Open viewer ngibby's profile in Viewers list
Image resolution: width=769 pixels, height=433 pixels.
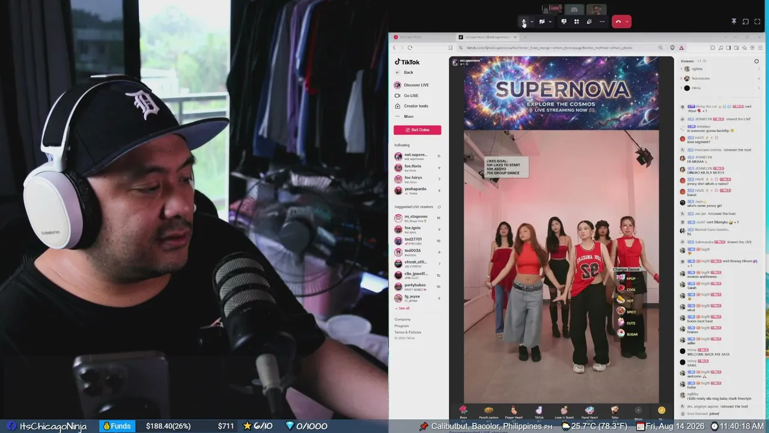click(694, 69)
